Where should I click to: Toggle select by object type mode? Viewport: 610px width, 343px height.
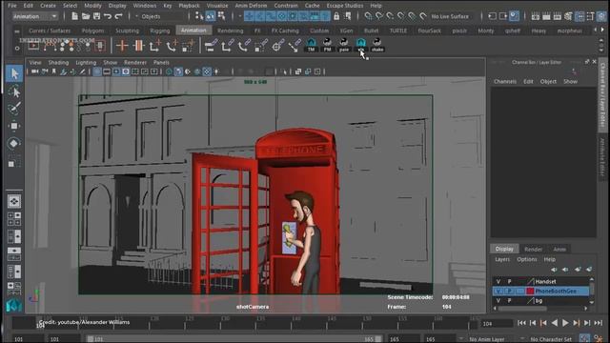[x=211, y=16]
